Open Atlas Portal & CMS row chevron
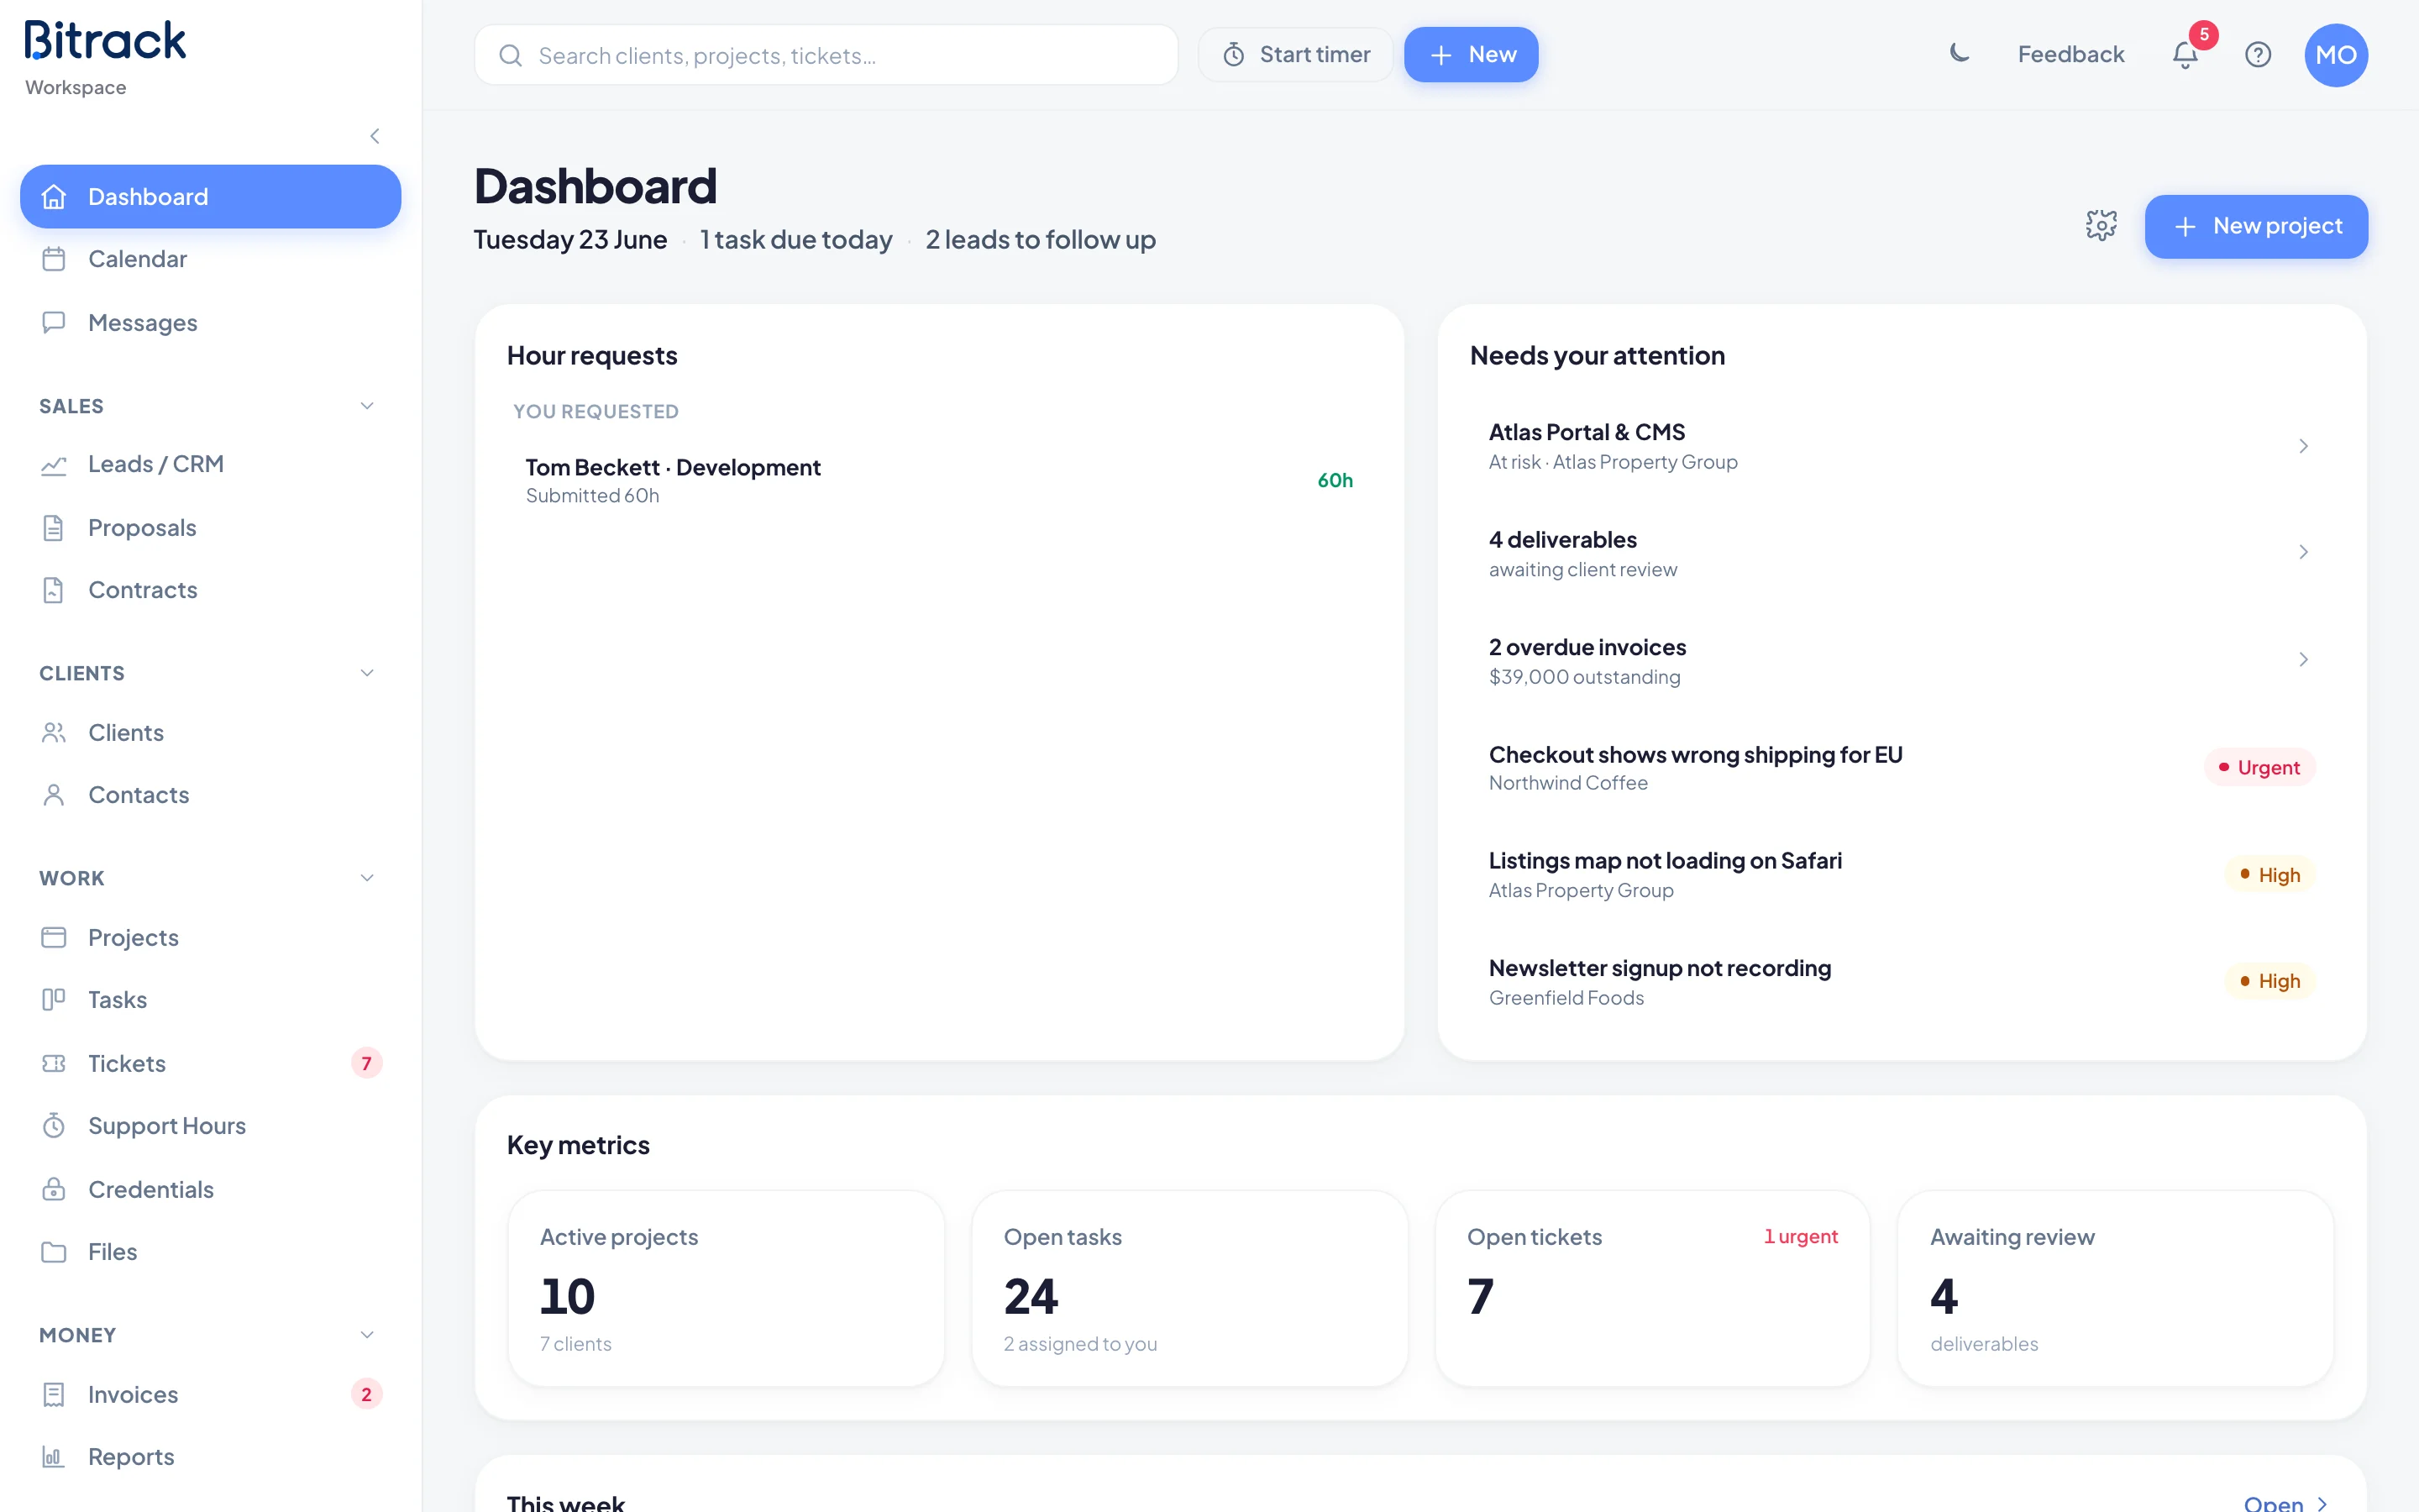Viewport: 2419px width, 1512px height. [2303, 446]
